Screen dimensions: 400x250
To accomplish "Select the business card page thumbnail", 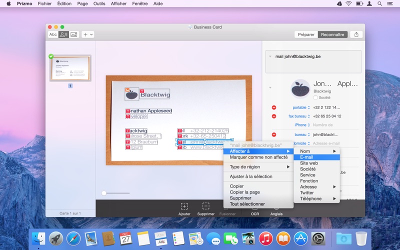I will click(70, 68).
